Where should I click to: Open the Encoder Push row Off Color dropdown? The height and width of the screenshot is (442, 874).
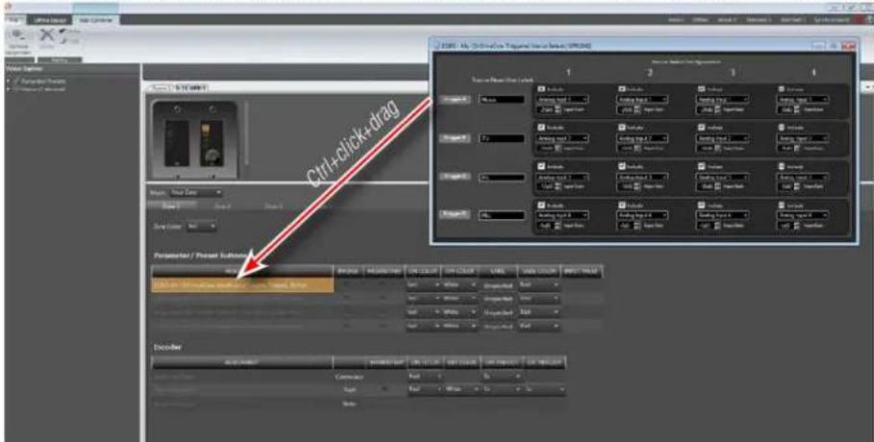462,390
